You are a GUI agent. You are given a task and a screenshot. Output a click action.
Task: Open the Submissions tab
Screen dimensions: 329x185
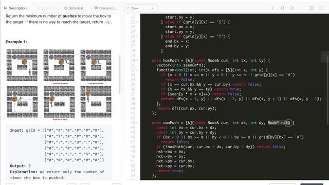[x=75, y=8]
